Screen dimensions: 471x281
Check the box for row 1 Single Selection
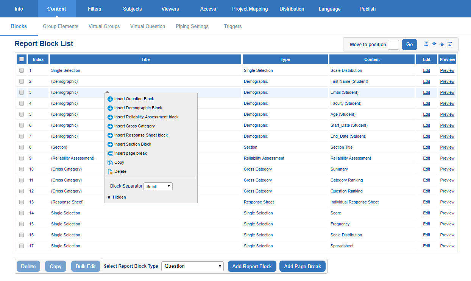22,70
